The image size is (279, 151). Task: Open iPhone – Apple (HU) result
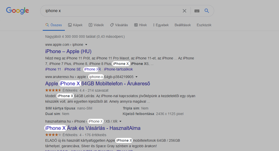(x=68, y=51)
